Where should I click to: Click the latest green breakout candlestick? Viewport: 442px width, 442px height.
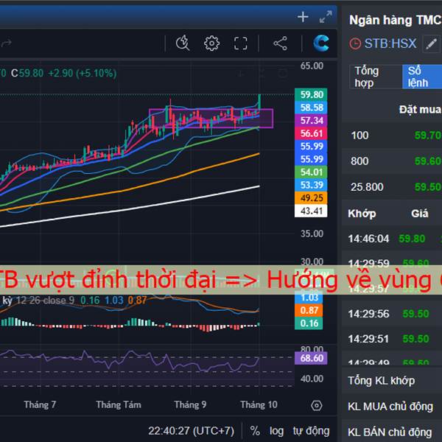(x=259, y=102)
